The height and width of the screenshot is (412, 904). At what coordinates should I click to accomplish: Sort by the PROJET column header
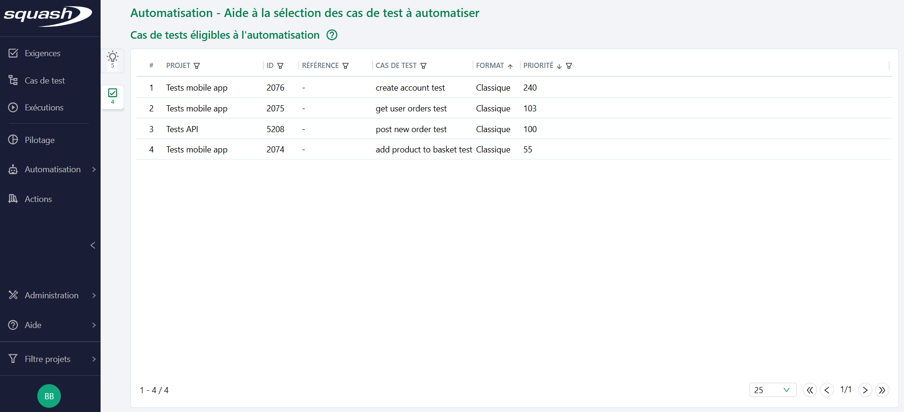pos(178,66)
